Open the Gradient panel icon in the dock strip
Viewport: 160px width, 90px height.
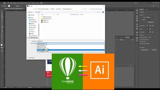[137, 26]
